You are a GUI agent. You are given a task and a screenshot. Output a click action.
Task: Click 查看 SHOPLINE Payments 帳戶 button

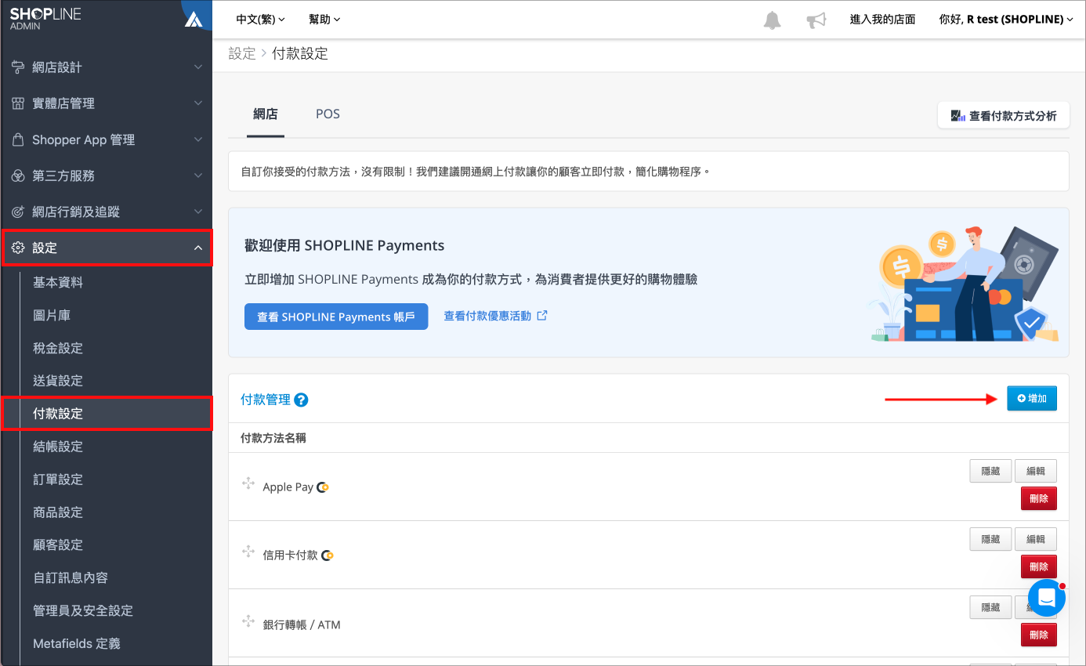tap(336, 317)
